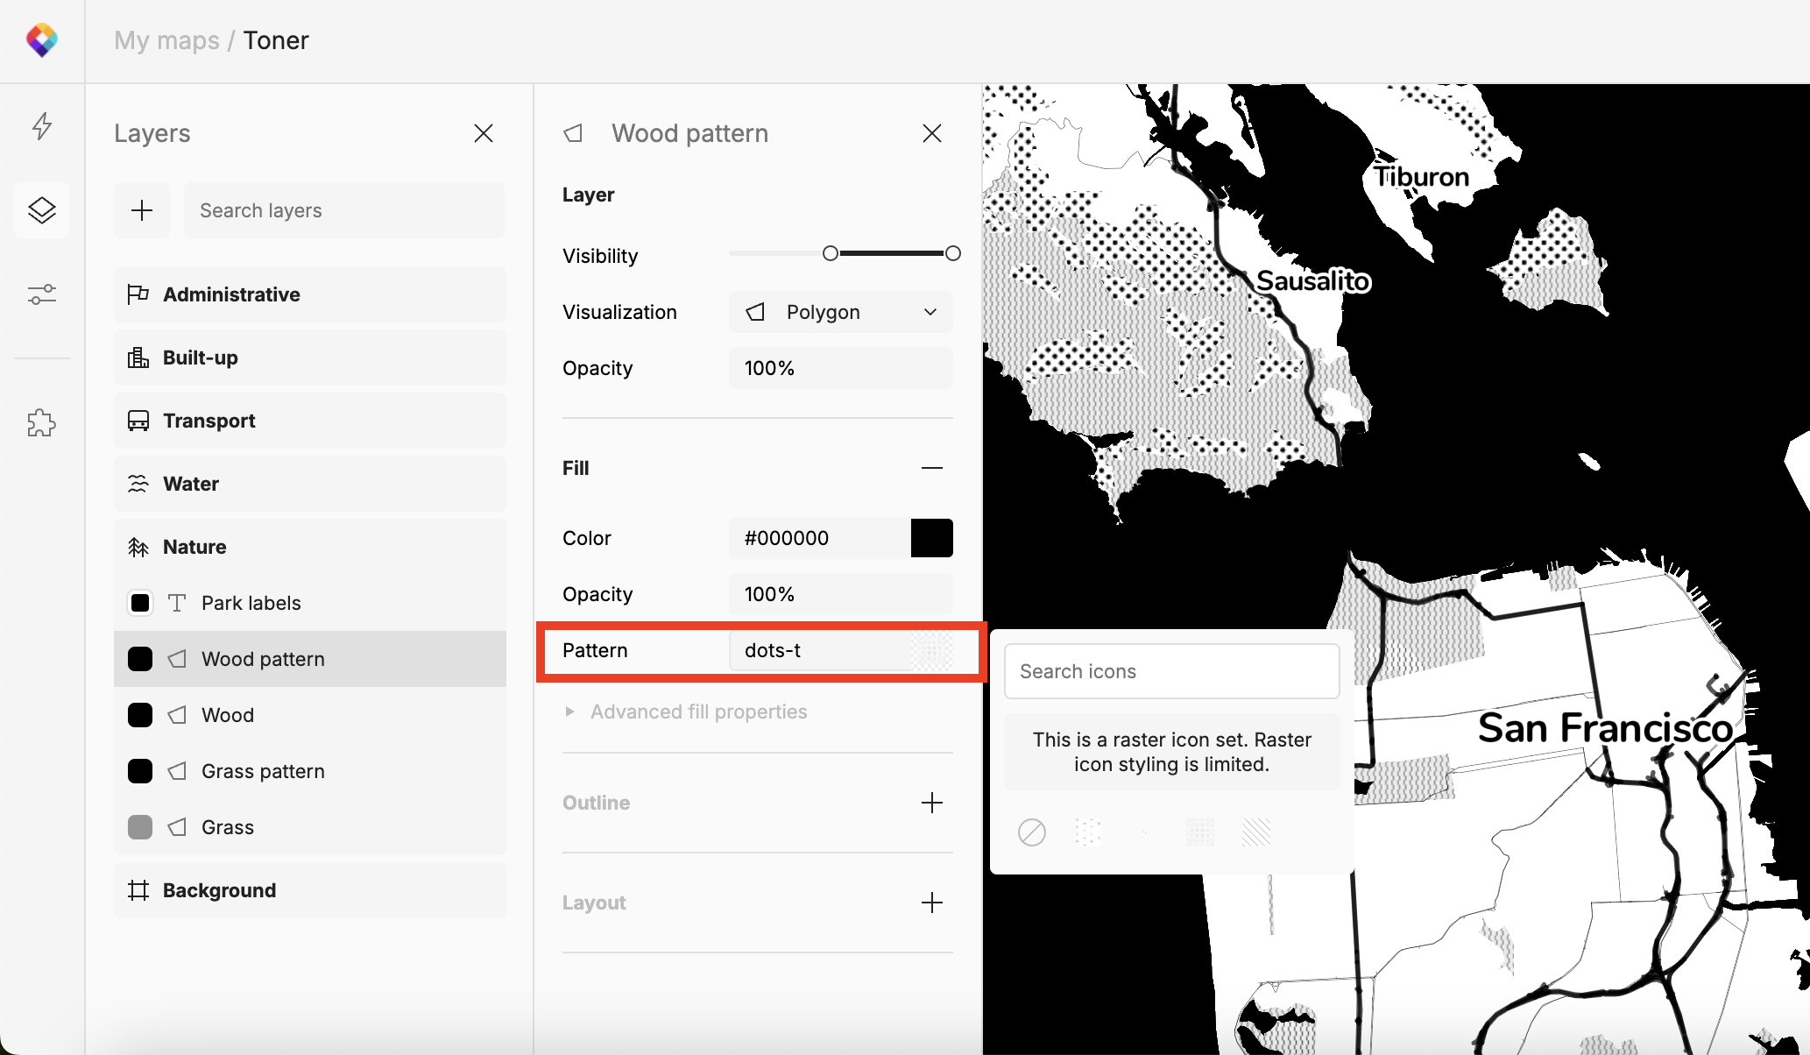1810x1055 pixels.
Task: Open the lightning quick-actions sidebar icon
Action: click(41, 126)
